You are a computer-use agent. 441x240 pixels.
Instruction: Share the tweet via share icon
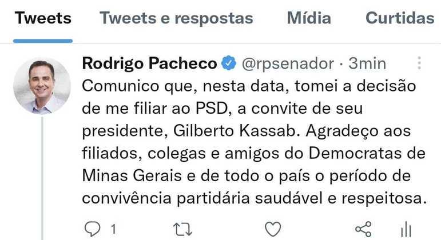(x=363, y=229)
